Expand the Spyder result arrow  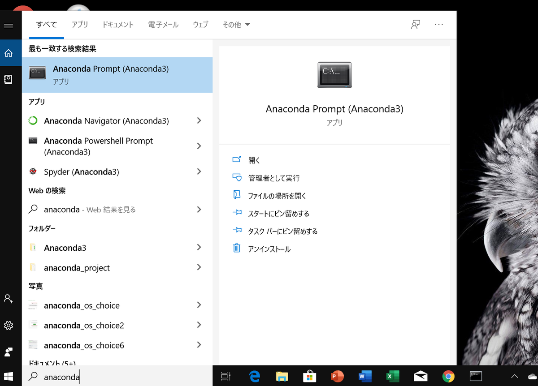(x=199, y=172)
